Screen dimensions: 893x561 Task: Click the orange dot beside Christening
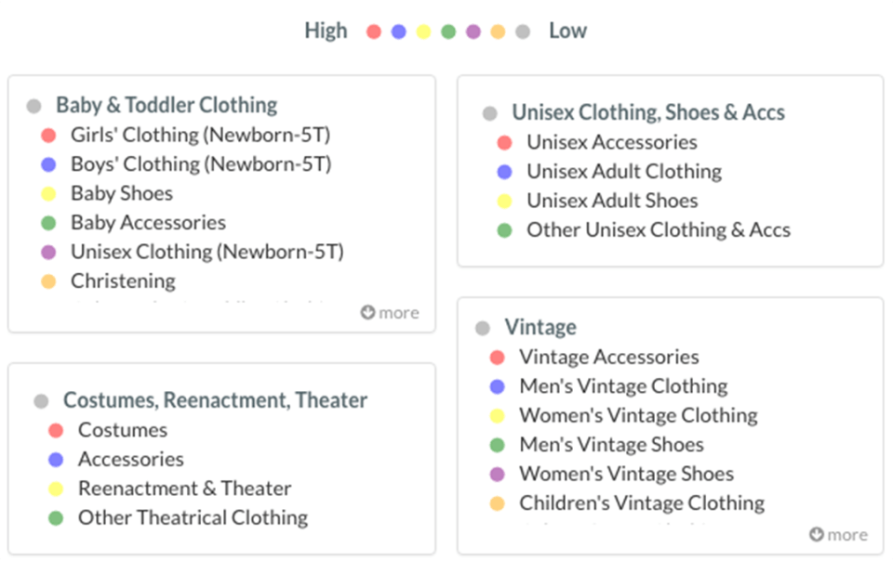(48, 281)
